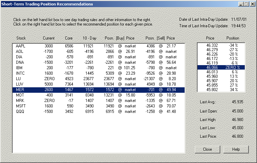Choose price 46.332 with -34 % position
The width and height of the screenshot is (257, 163).
(221, 45)
